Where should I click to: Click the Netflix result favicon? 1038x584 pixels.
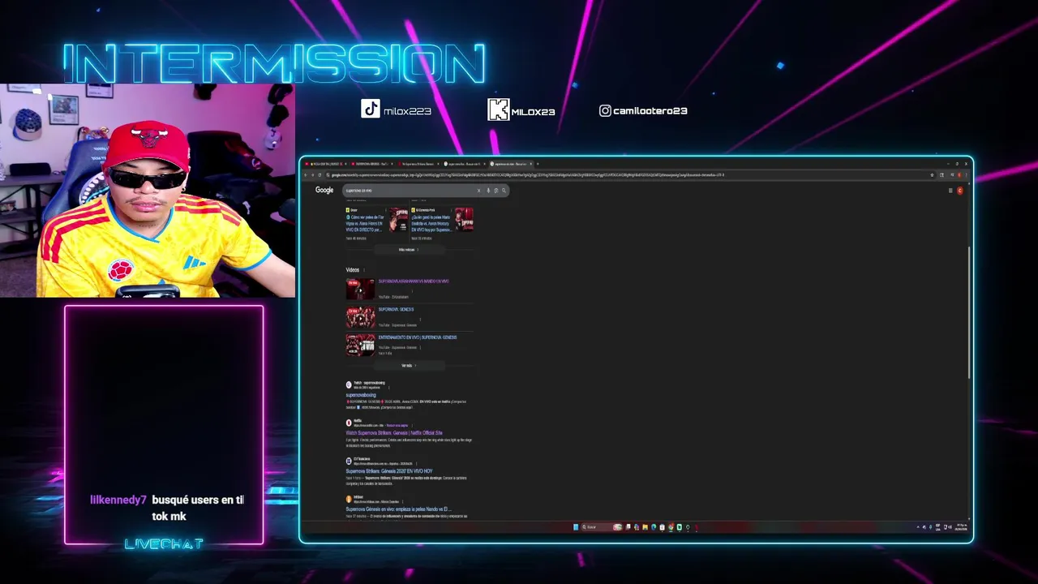click(349, 423)
